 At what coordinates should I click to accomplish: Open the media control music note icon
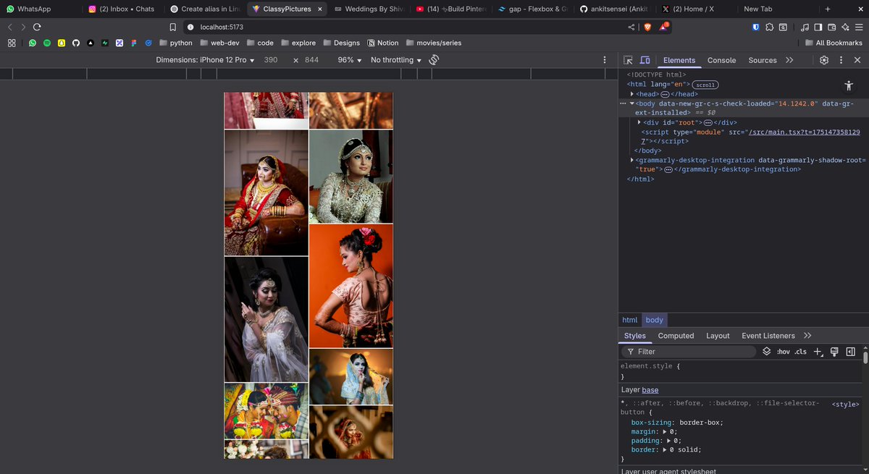[x=805, y=27]
